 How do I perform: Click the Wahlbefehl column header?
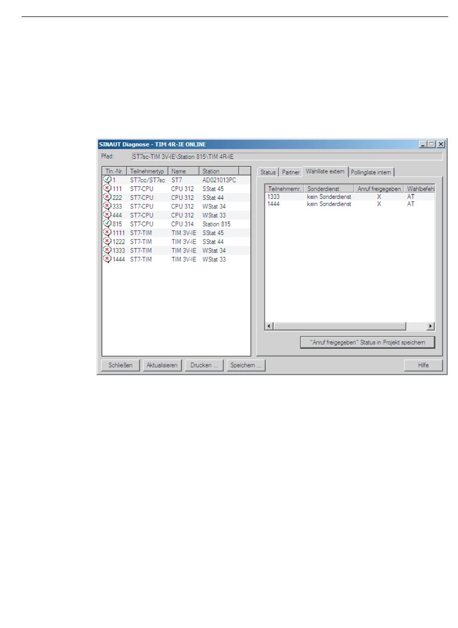pos(420,189)
